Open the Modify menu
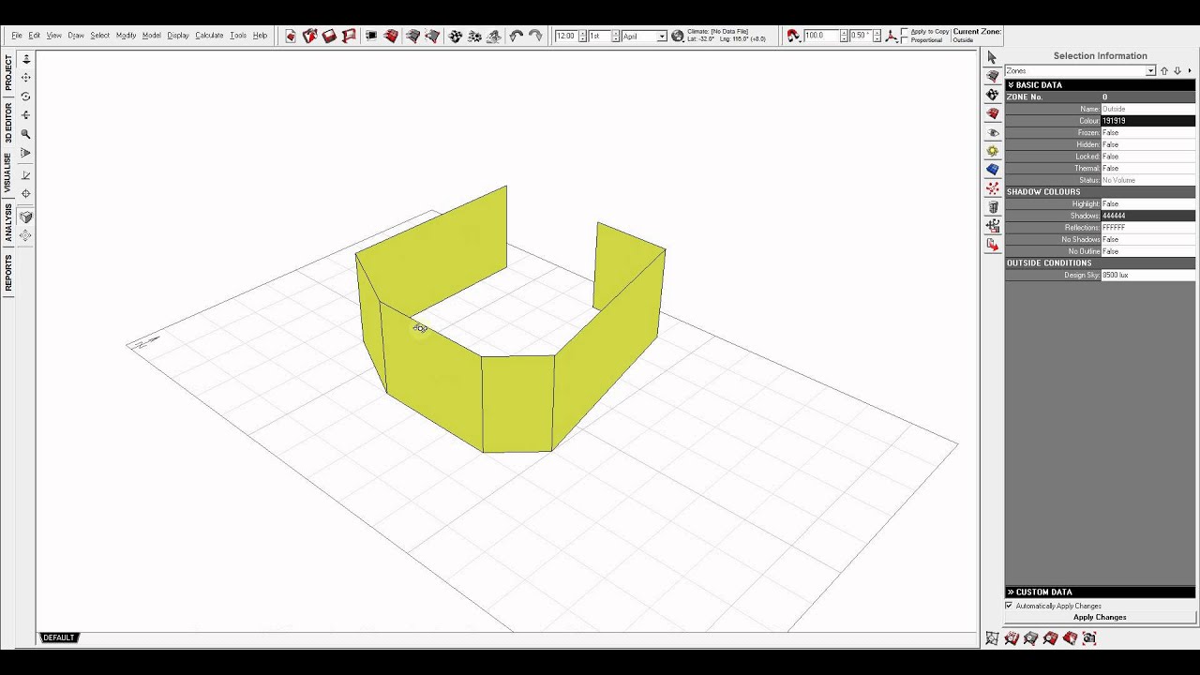The width and height of the screenshot is (1200, 675). point(126,36)
